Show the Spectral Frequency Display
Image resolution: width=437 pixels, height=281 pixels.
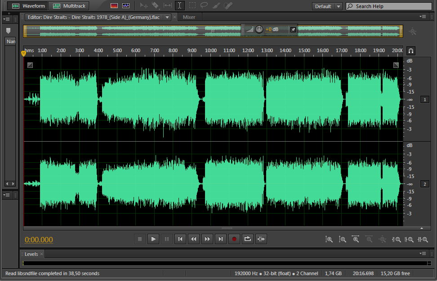coord(114,5)
